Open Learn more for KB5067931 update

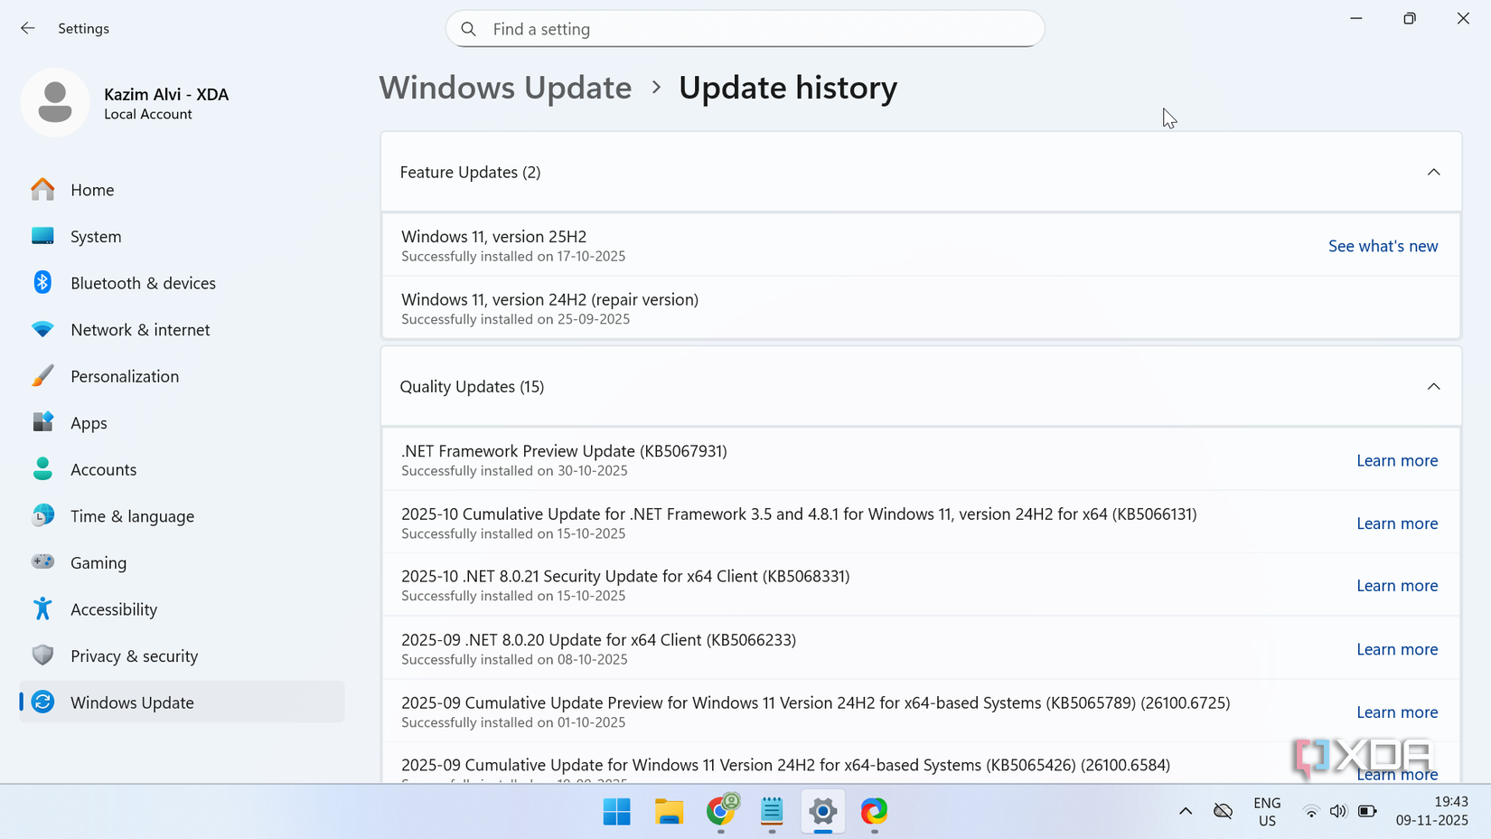pos(1397,460)
